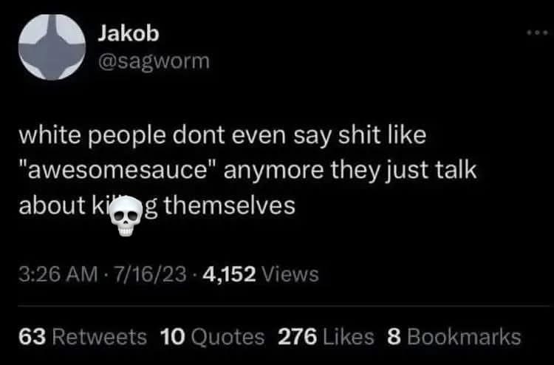
Task: Click the first line starting "white people"
Action: click(222, 135)
